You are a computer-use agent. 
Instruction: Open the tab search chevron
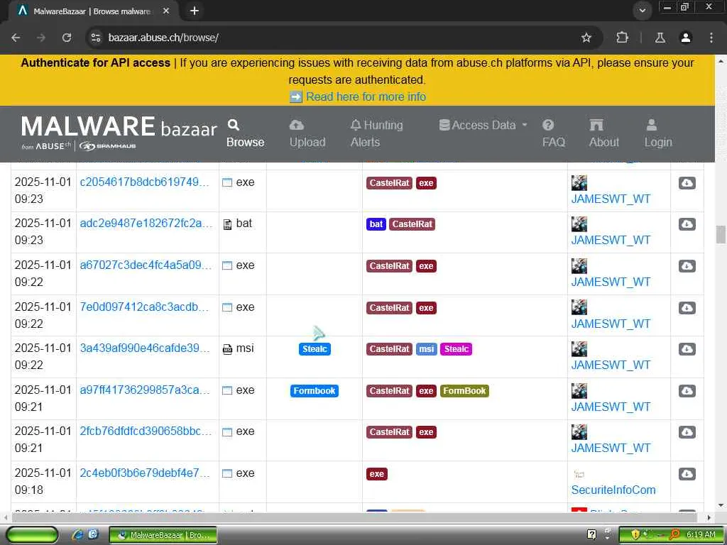pyautogui.click(x=643, y=11)
